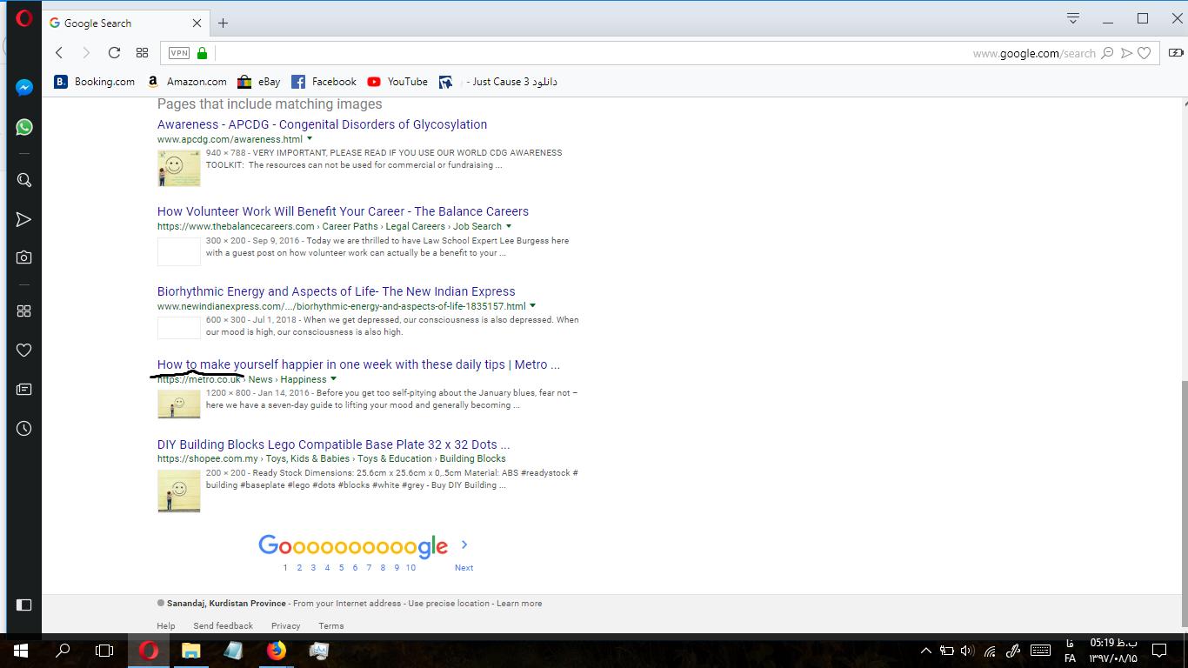Open DIY Building Blocks Lego result
This screenshot has height=668, width=1188.
click(333, 444)
